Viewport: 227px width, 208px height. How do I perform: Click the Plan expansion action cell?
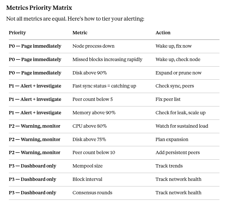(x=172, y=139)
